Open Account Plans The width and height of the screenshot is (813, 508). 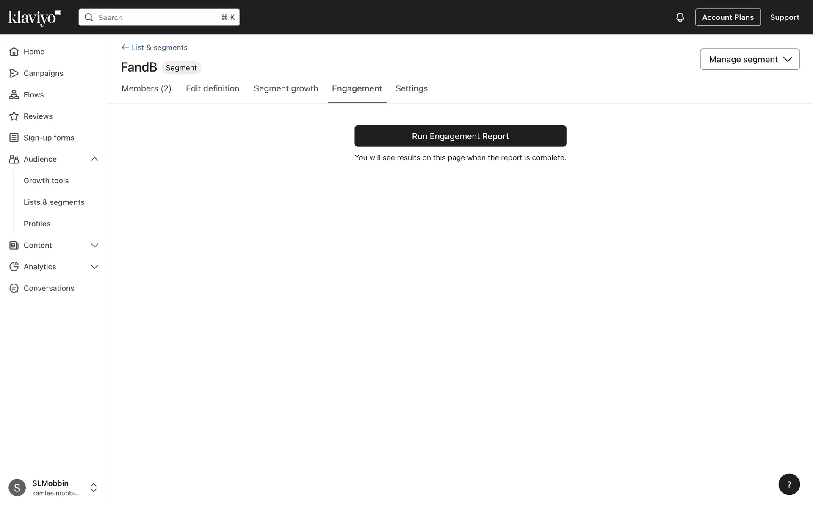(x=727, y=17)
